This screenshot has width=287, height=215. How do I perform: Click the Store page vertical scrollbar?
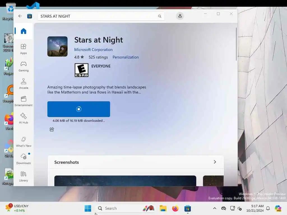[236, 44]
